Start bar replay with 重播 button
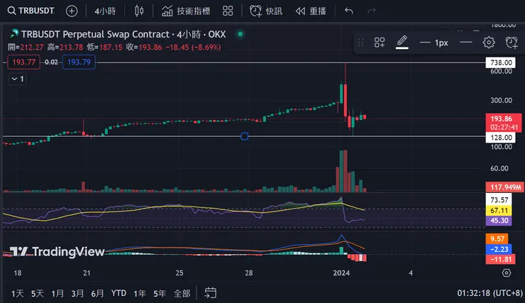This screenshot has width=525, height=303. (311, 11)
